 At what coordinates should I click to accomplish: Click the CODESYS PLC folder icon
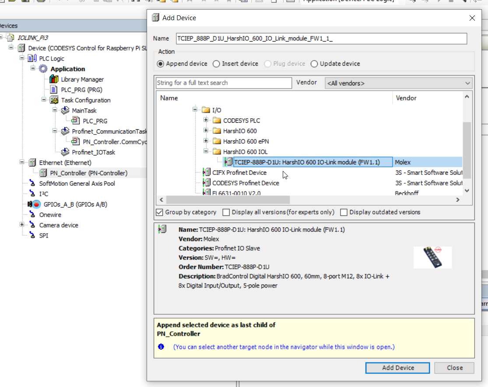tap(217, 120)
